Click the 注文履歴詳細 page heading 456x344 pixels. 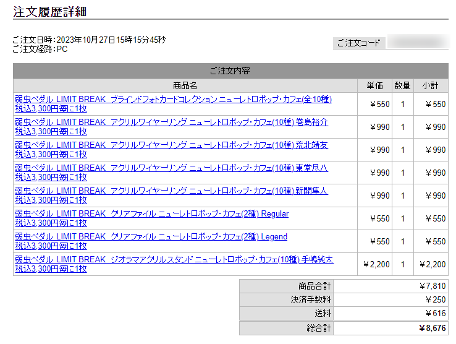pyautogui.click(x=49, y=12)
